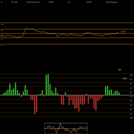Click the RSI line peak above 70

27,28
